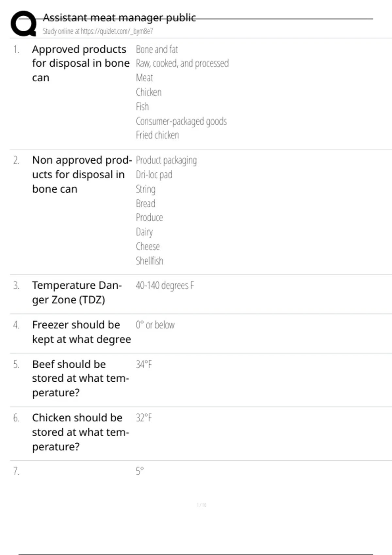Screen dimensions: 392x555
Task: Click the 'Shellfish' answer line
Action: [x=149, y=261]
